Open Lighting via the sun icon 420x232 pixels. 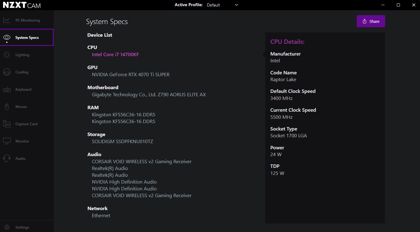pyautogui.click(x=7, y=55)
